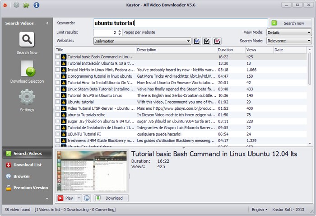
Task: Click 'Kastor Soft - 2013' in status bar
Action: [x=288, y=210]
